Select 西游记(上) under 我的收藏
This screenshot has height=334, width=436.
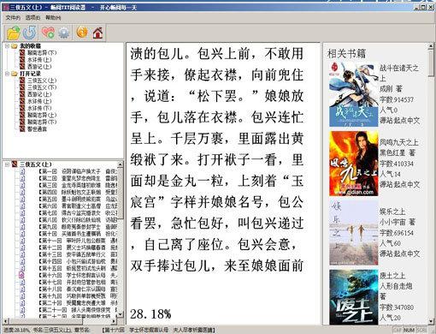pyautogui.click(x=39, y=67)
